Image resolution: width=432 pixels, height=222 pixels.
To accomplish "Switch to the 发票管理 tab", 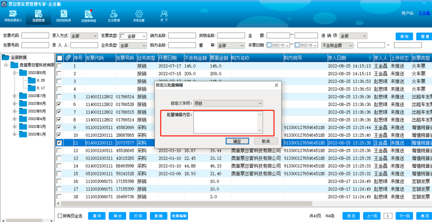I will click(38, 16).
